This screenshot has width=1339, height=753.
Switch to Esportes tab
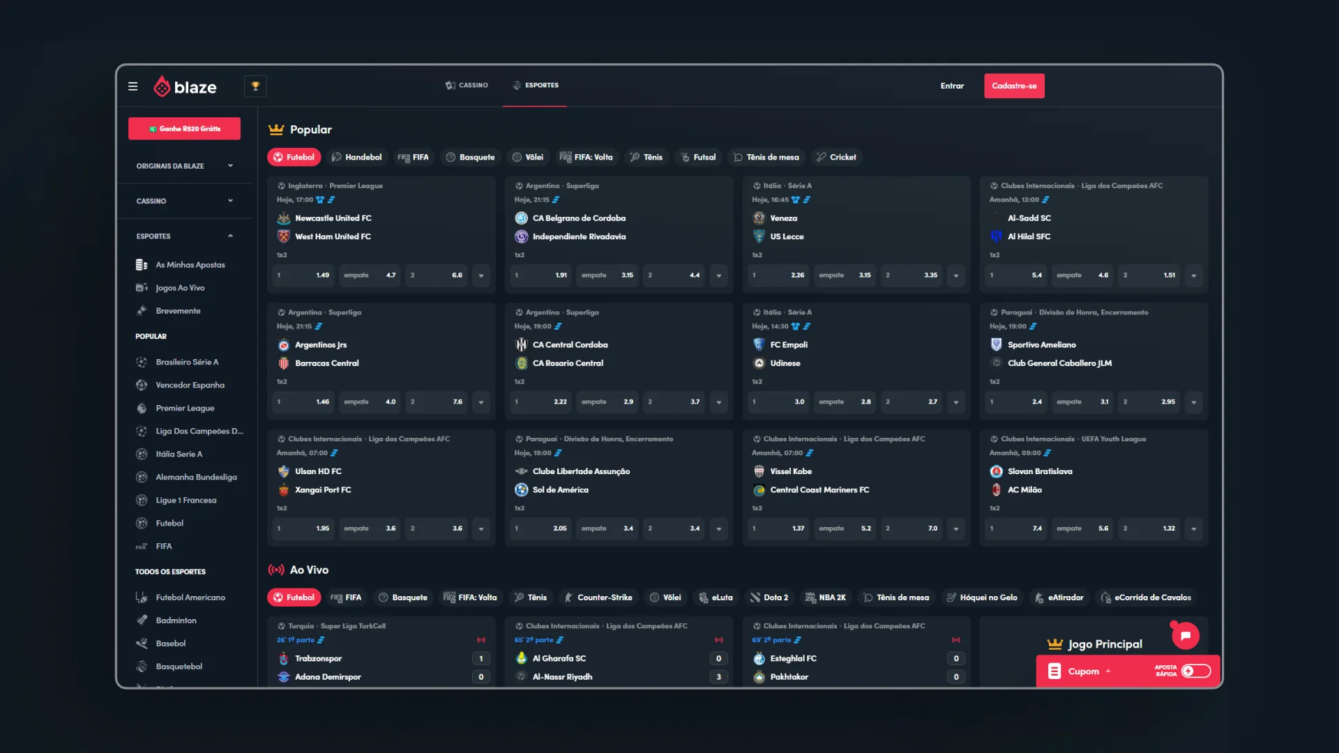coord(535,85)
